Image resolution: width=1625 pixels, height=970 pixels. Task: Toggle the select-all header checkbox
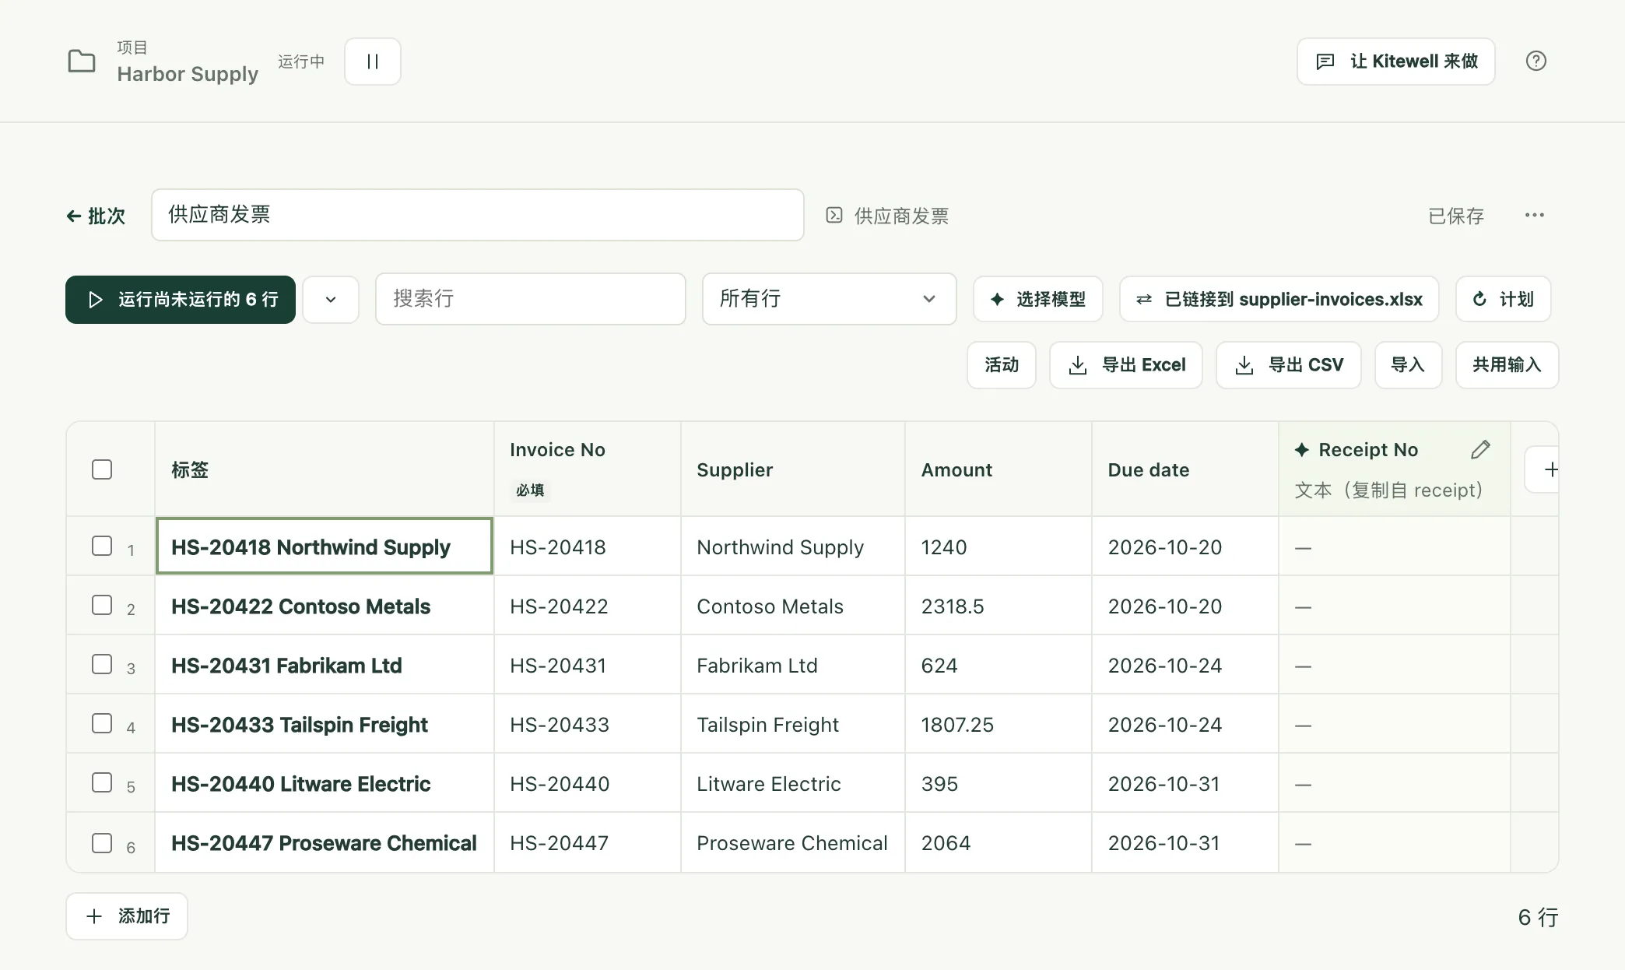coord(102,469)
